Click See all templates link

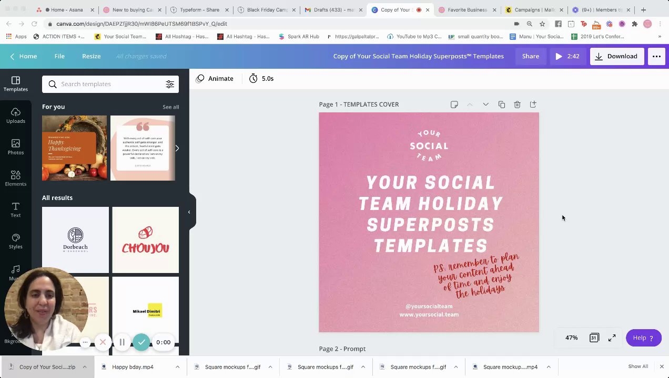click(x=170, y=107)
